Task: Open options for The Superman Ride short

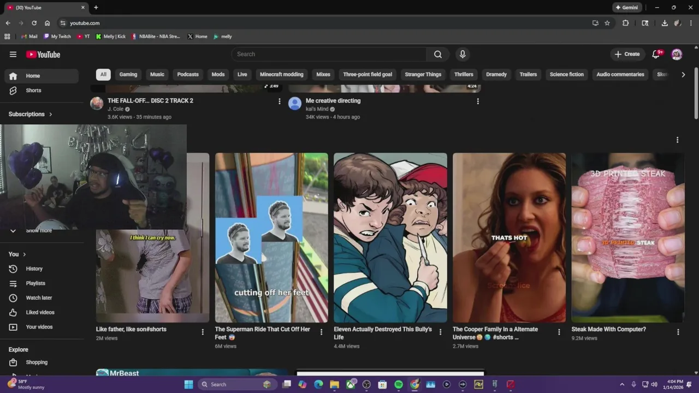Action: pos(321,332)
